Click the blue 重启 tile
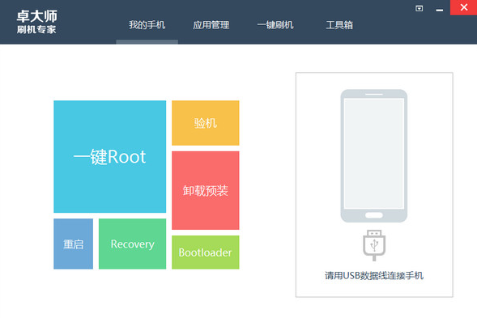This screenshot has width=477, height=318. (x=74, y=244)
